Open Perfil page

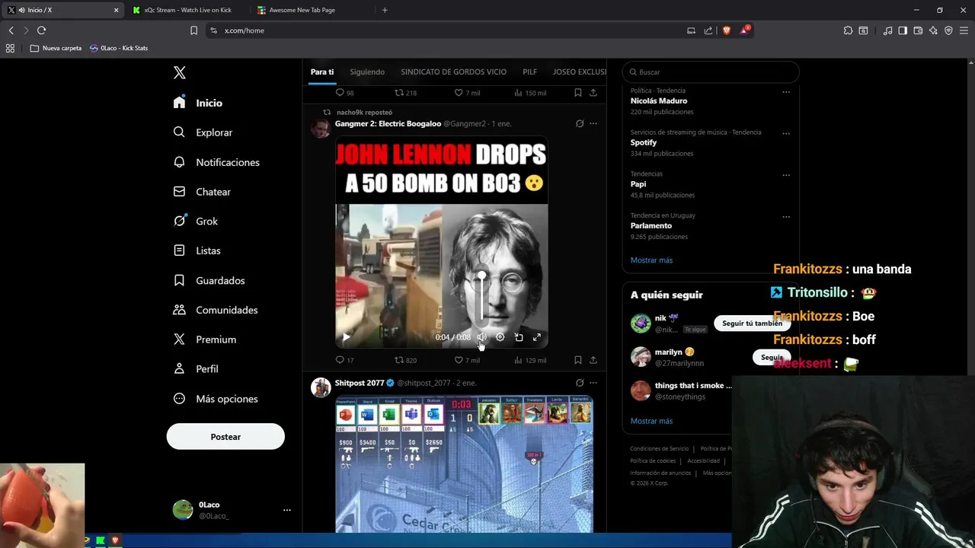[x=196, y=368]
